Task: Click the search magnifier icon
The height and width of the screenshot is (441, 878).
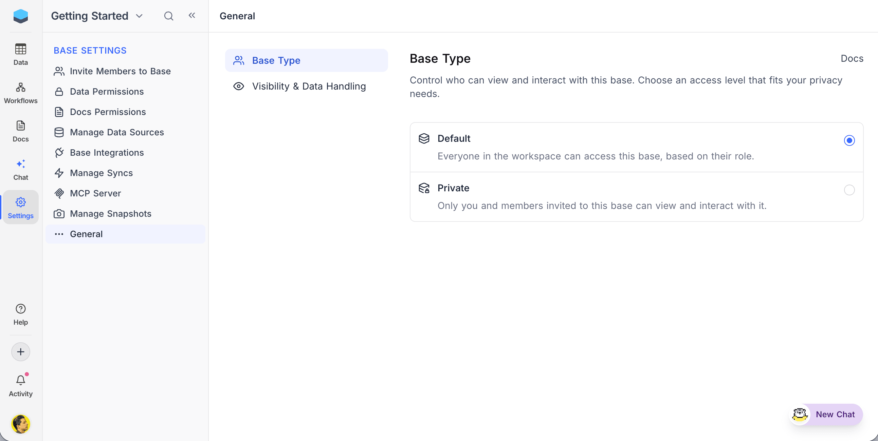Action: point(168,16)
